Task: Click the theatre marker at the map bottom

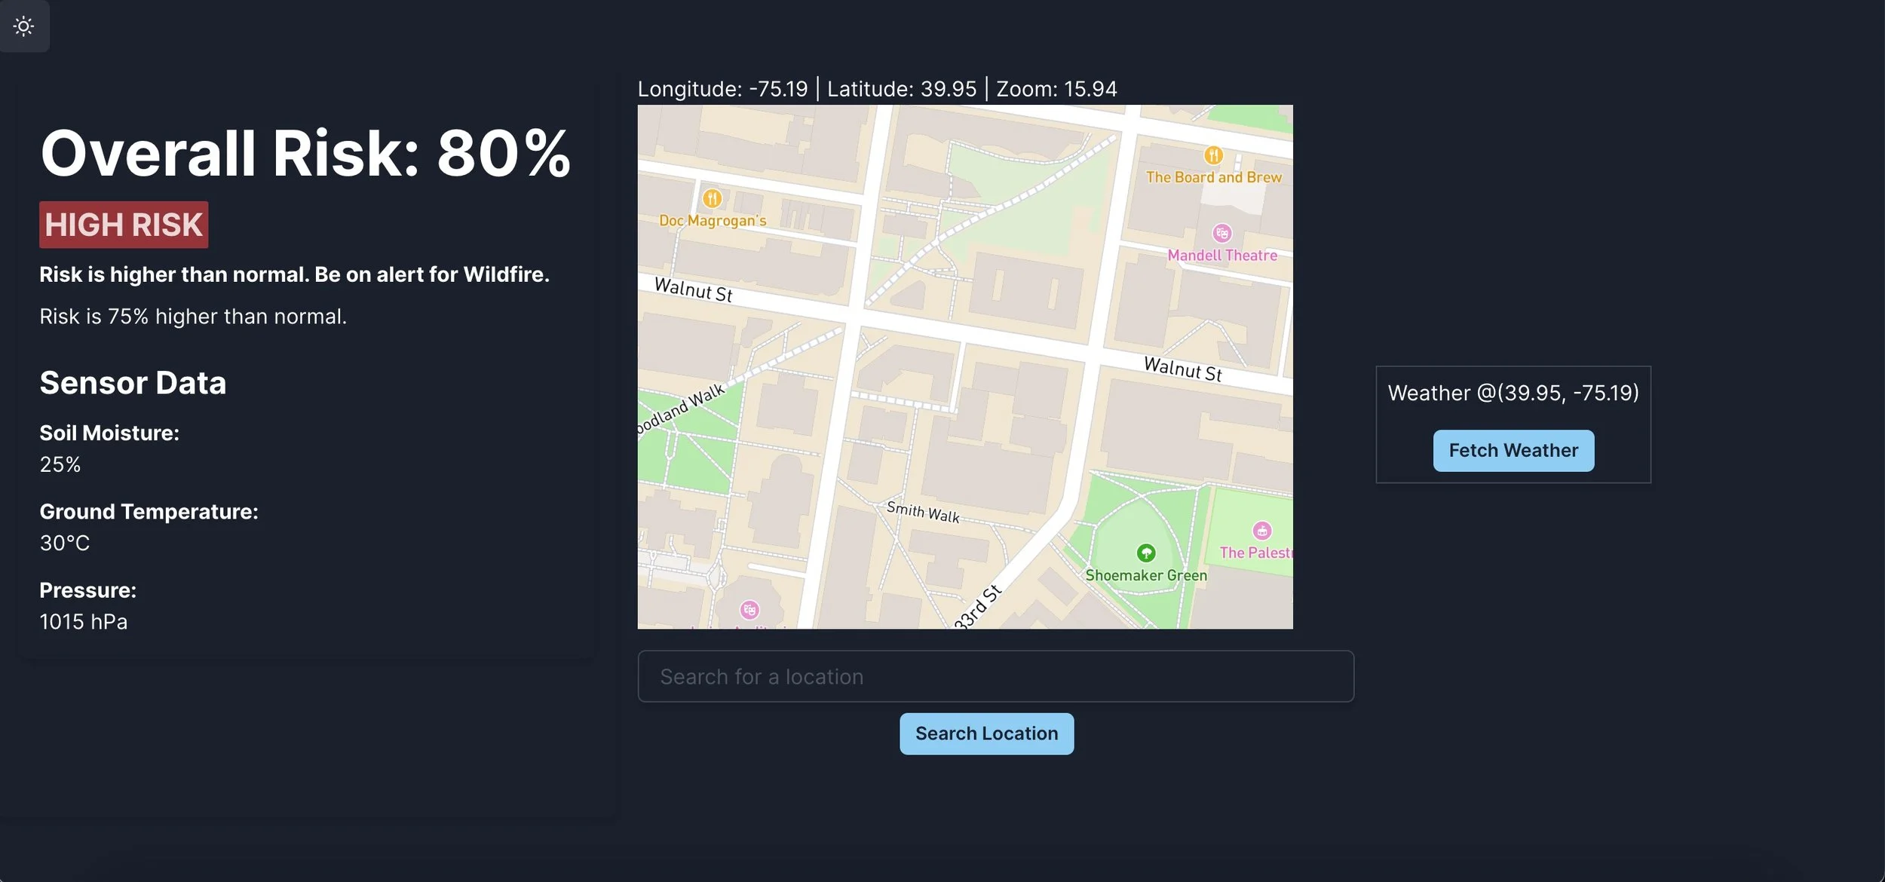Action: [749, 609]
